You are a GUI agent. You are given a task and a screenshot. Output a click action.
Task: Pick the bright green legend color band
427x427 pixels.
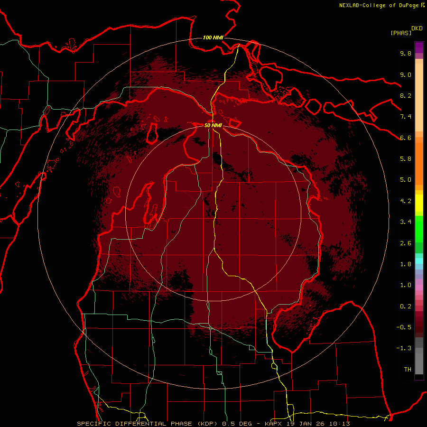[419, 229]
